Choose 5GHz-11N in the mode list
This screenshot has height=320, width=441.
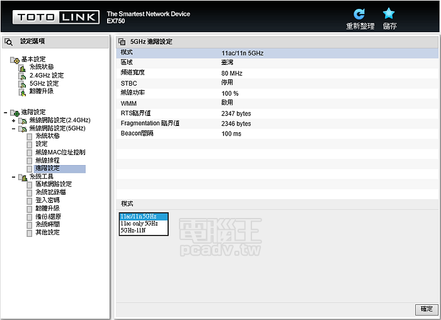[133, 231]
